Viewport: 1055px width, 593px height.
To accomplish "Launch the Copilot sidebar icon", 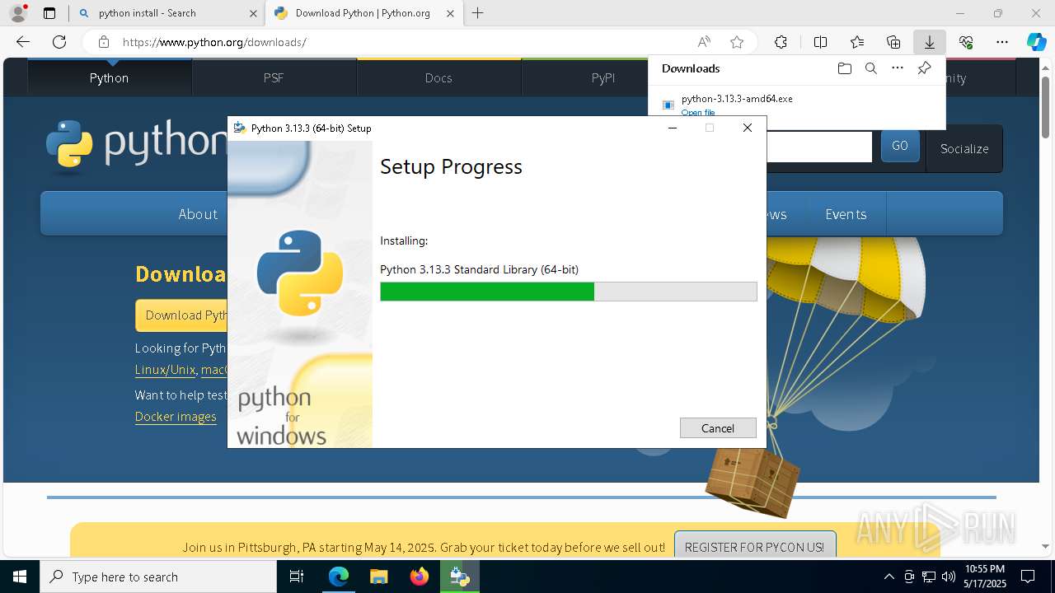I will pos(1036,42).
